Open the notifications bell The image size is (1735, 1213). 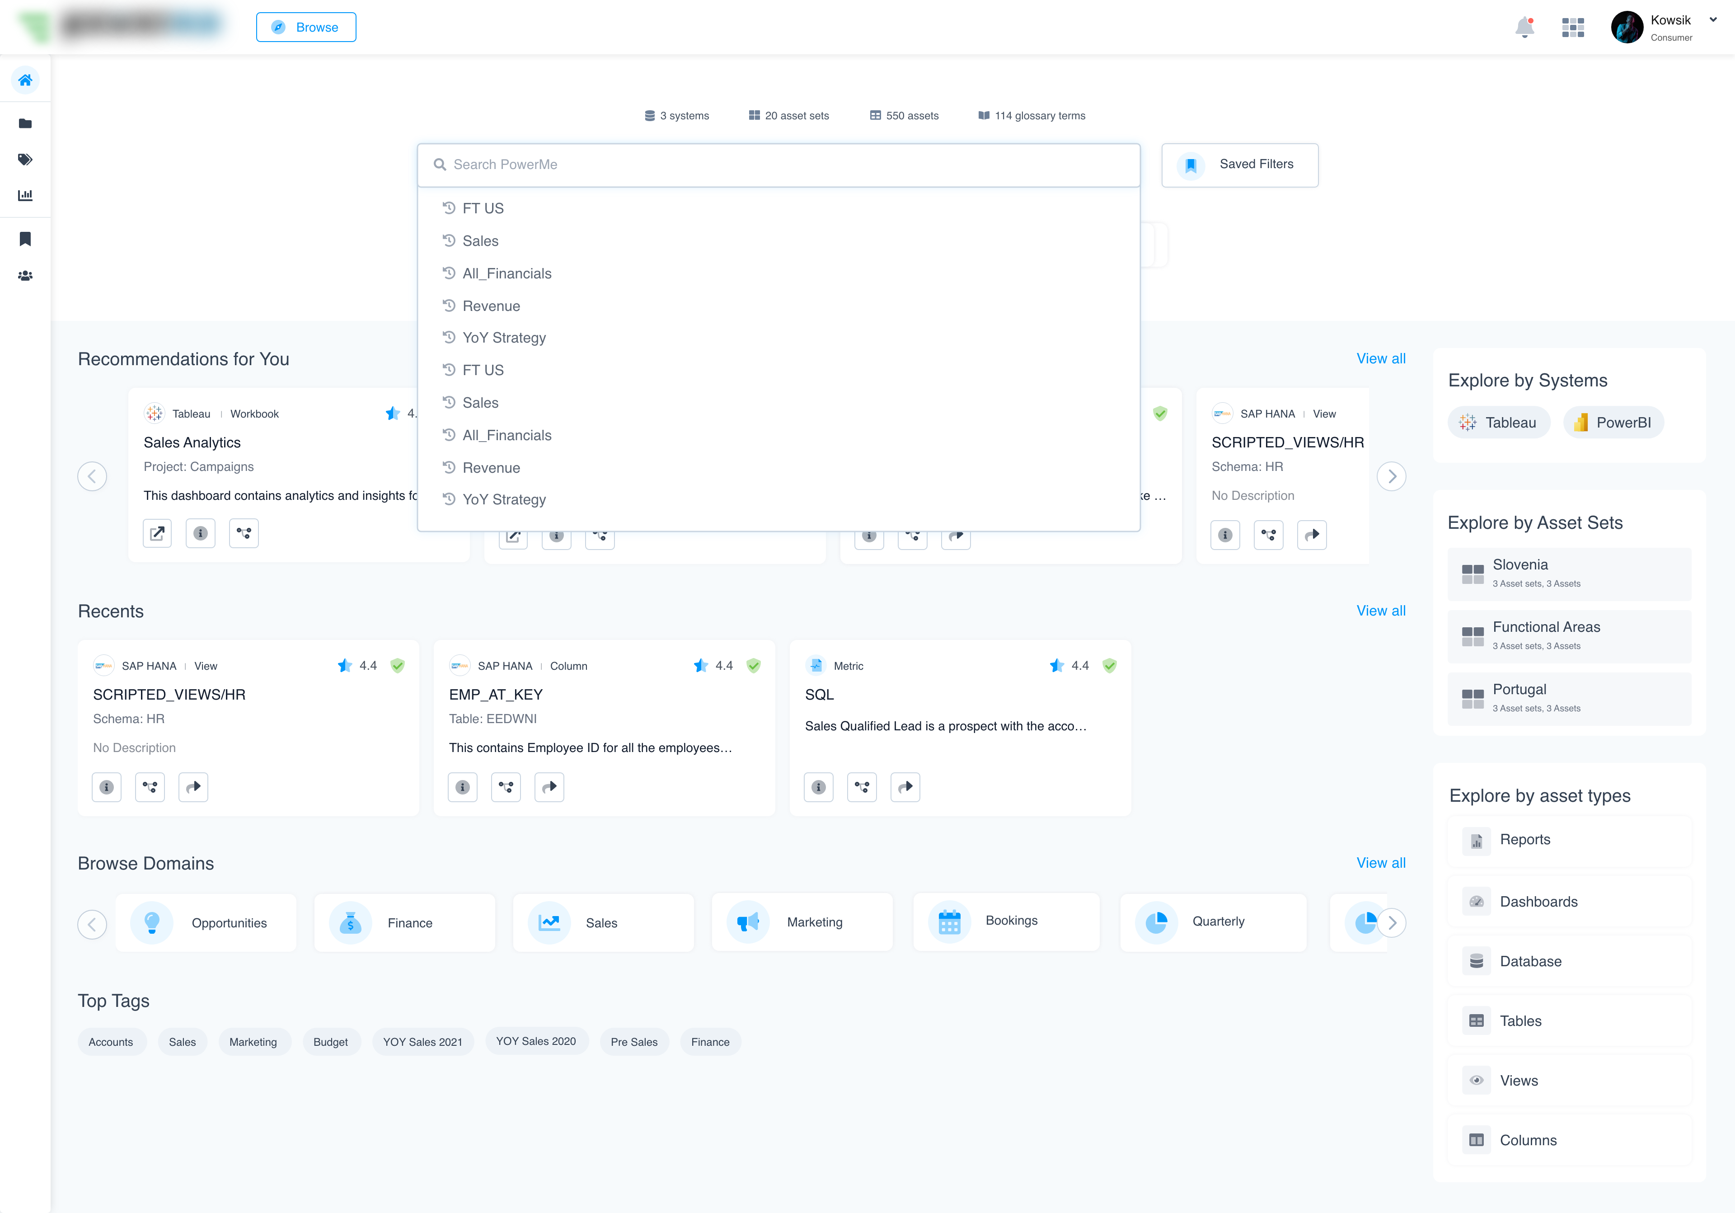point(1524,28)
